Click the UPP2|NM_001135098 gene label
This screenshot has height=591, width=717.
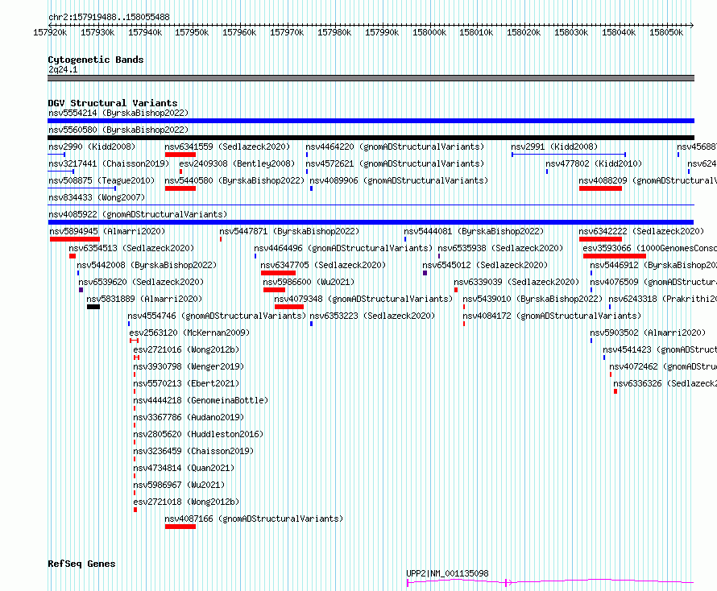447,573
